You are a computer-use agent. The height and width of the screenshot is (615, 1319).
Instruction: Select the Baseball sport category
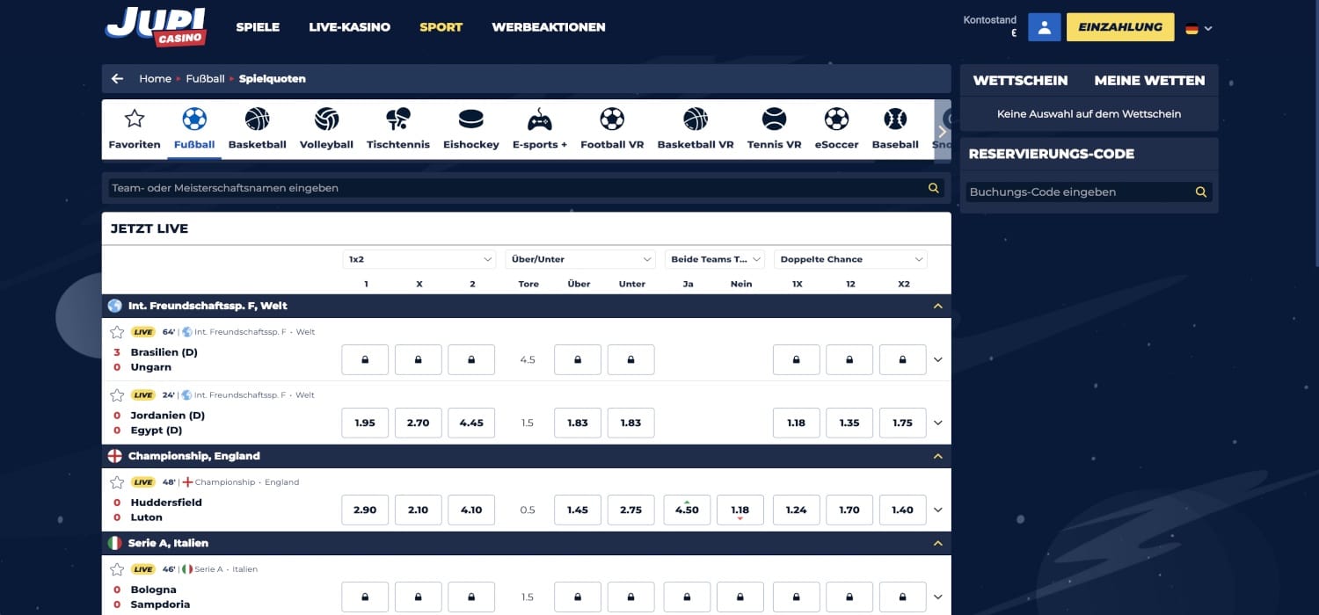[895, 129]
